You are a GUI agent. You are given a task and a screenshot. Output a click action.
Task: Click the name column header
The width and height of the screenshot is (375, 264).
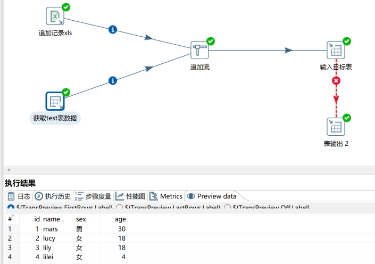(52, 219)
